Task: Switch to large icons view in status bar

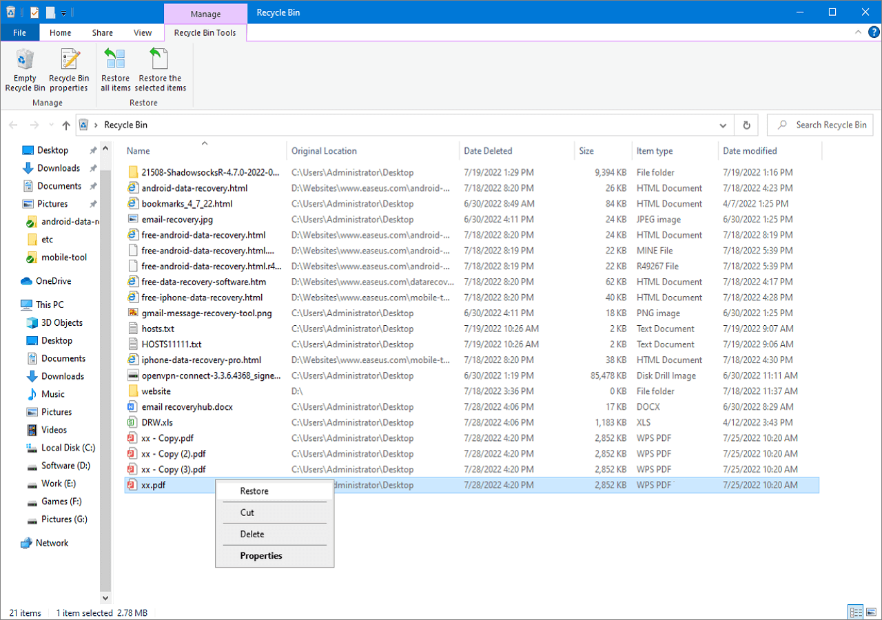Action: (x=870, y=612)
